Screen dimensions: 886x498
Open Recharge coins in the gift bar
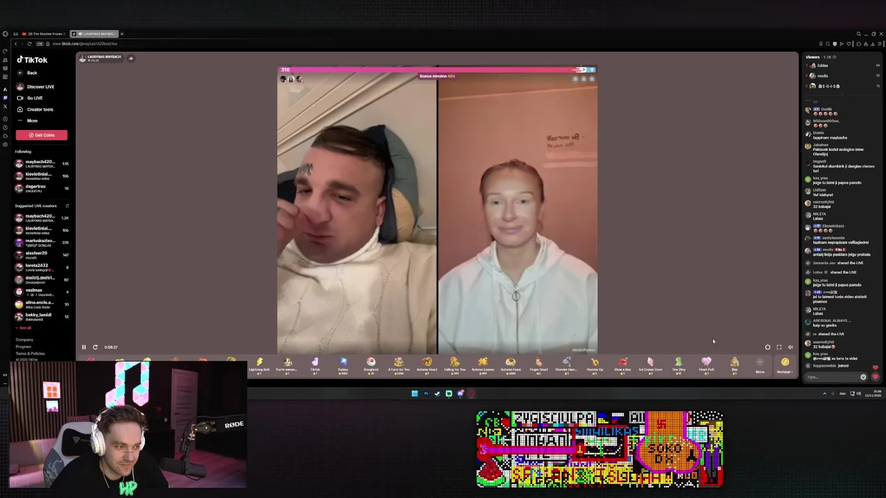[x=785, y=365]
